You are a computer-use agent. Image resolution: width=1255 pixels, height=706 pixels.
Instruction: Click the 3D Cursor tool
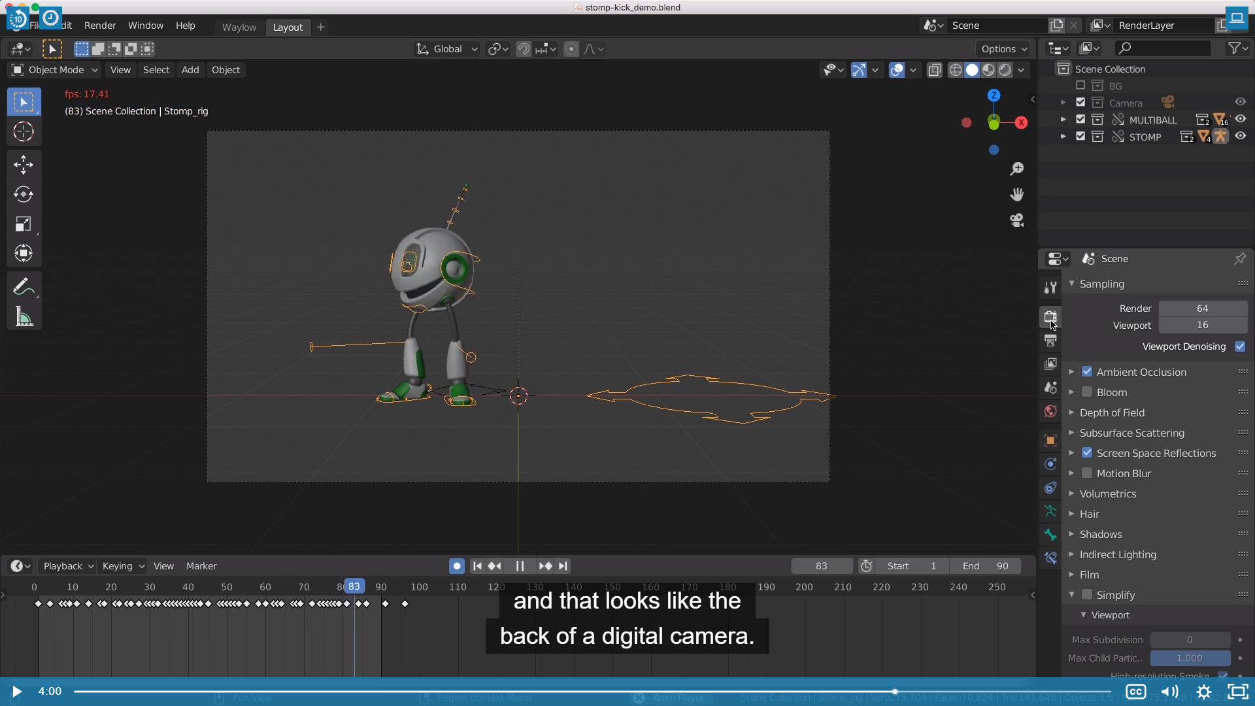click(x=24, y=132)
